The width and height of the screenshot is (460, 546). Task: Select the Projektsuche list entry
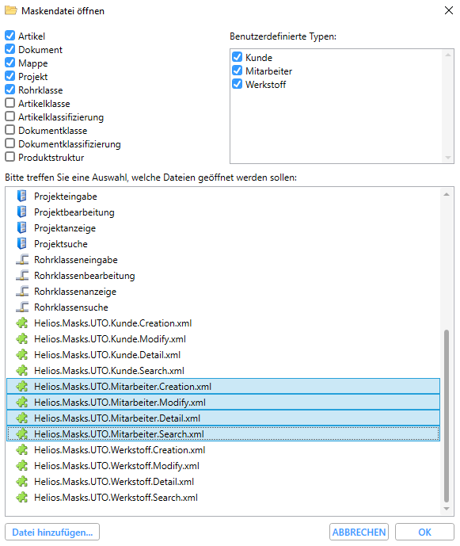pyautogui.click(x=223, y=243)
